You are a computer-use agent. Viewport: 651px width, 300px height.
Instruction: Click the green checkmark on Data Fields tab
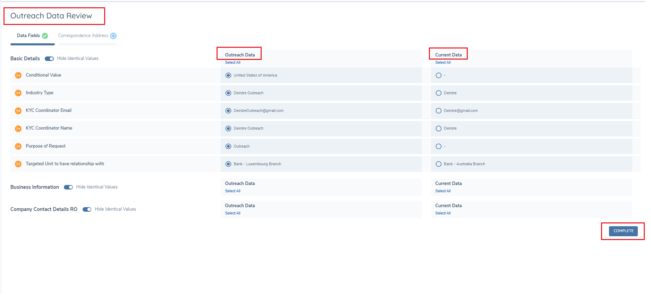coord(45,36)
